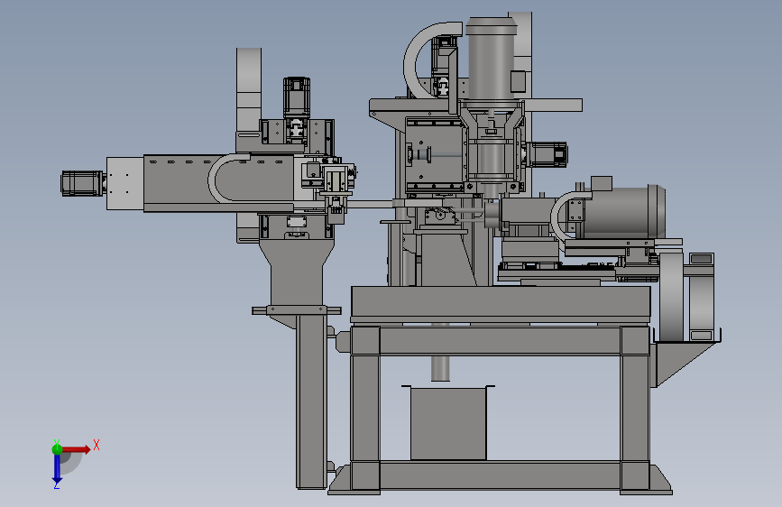Select the right leg of the table frame
Viewport: 782px width, 507px height.
tap(635, 408)
